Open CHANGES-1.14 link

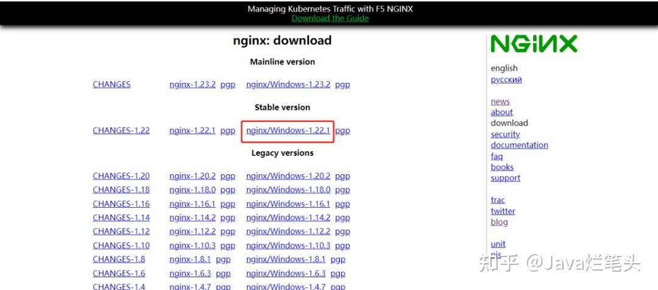[x=121, y=218]
